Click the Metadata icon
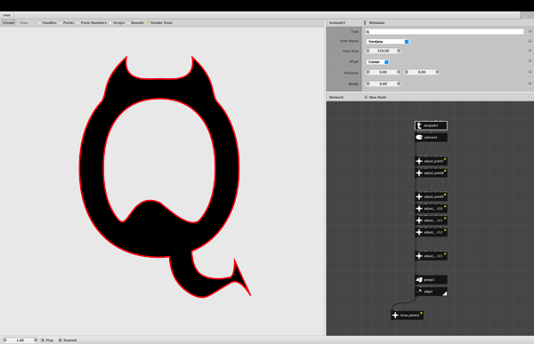Screen dimensions: 534x344 coord(365,23)
